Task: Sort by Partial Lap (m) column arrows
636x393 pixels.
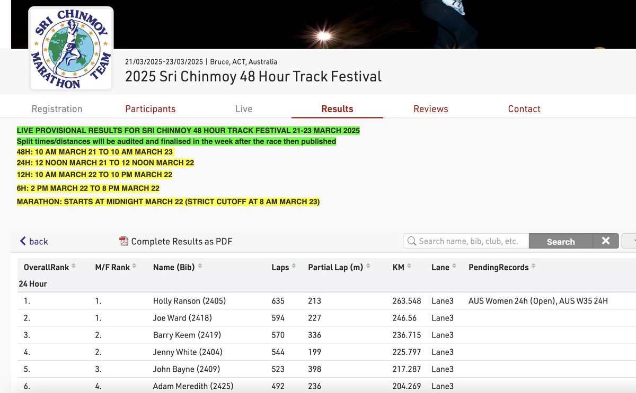Action: point(368,267)
